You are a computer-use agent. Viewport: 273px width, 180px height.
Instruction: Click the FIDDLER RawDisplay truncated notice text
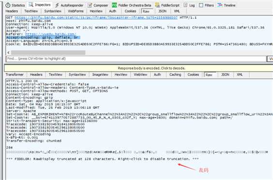103,159
